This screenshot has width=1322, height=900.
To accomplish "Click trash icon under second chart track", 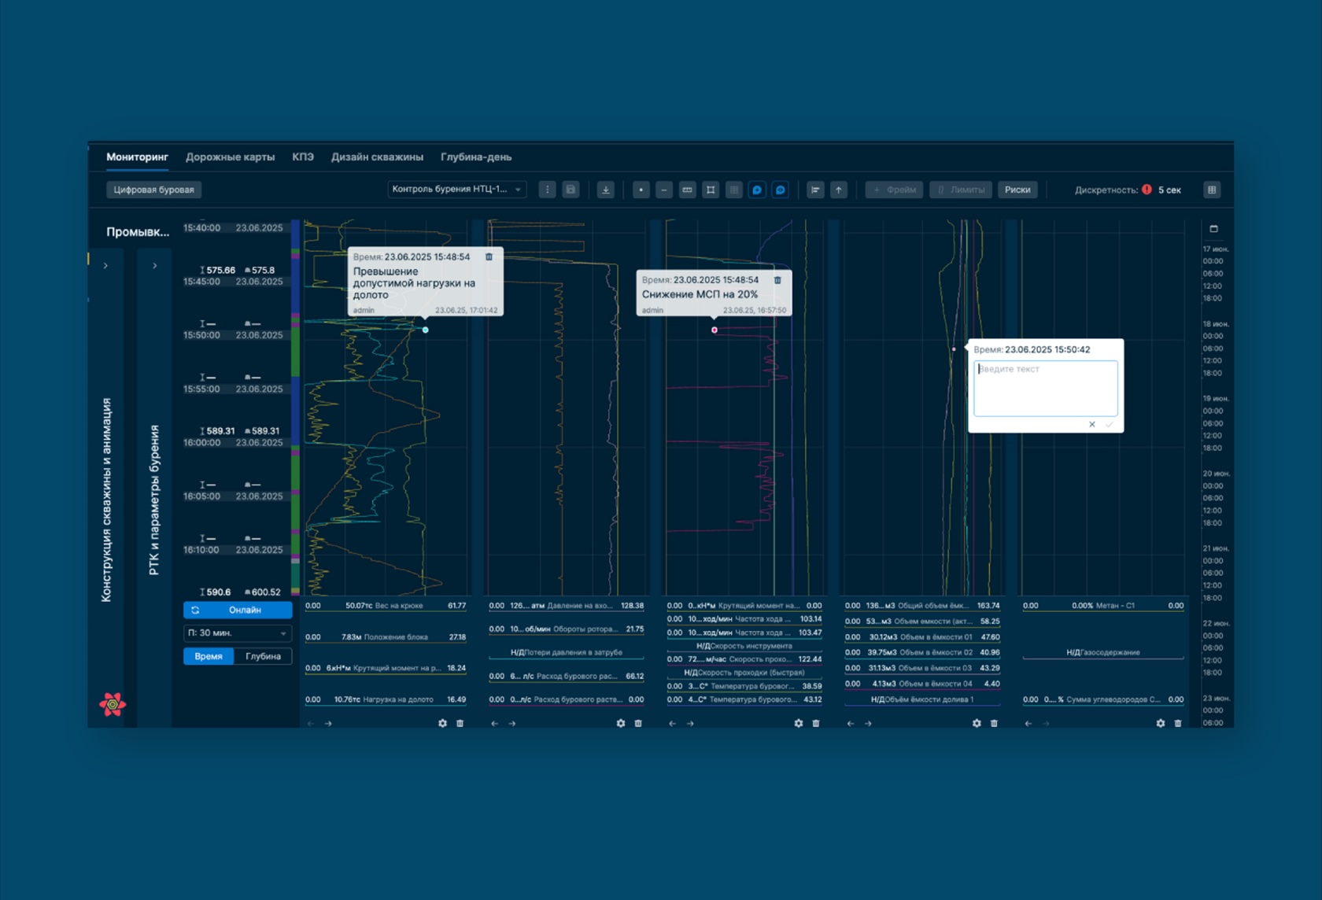I will pyautogui.click(x=638, y=723).
